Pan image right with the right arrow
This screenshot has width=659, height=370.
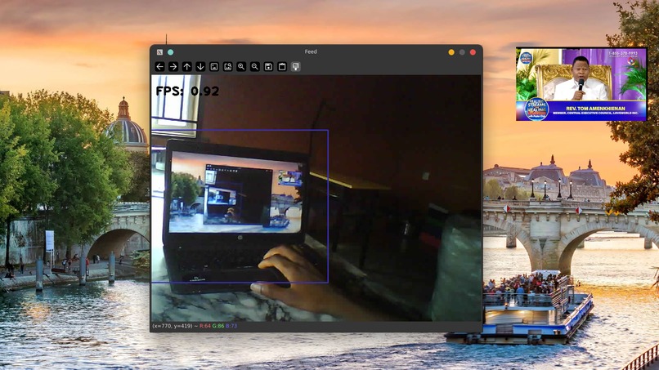tap(173, 66)
